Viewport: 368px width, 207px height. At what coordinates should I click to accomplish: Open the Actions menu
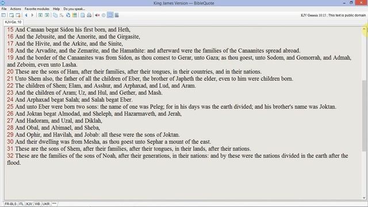click(x=16, y=9)
